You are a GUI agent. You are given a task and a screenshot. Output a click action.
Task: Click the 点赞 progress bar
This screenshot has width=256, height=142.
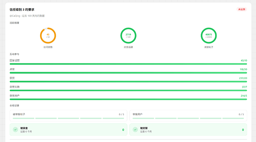coord(128,73)
